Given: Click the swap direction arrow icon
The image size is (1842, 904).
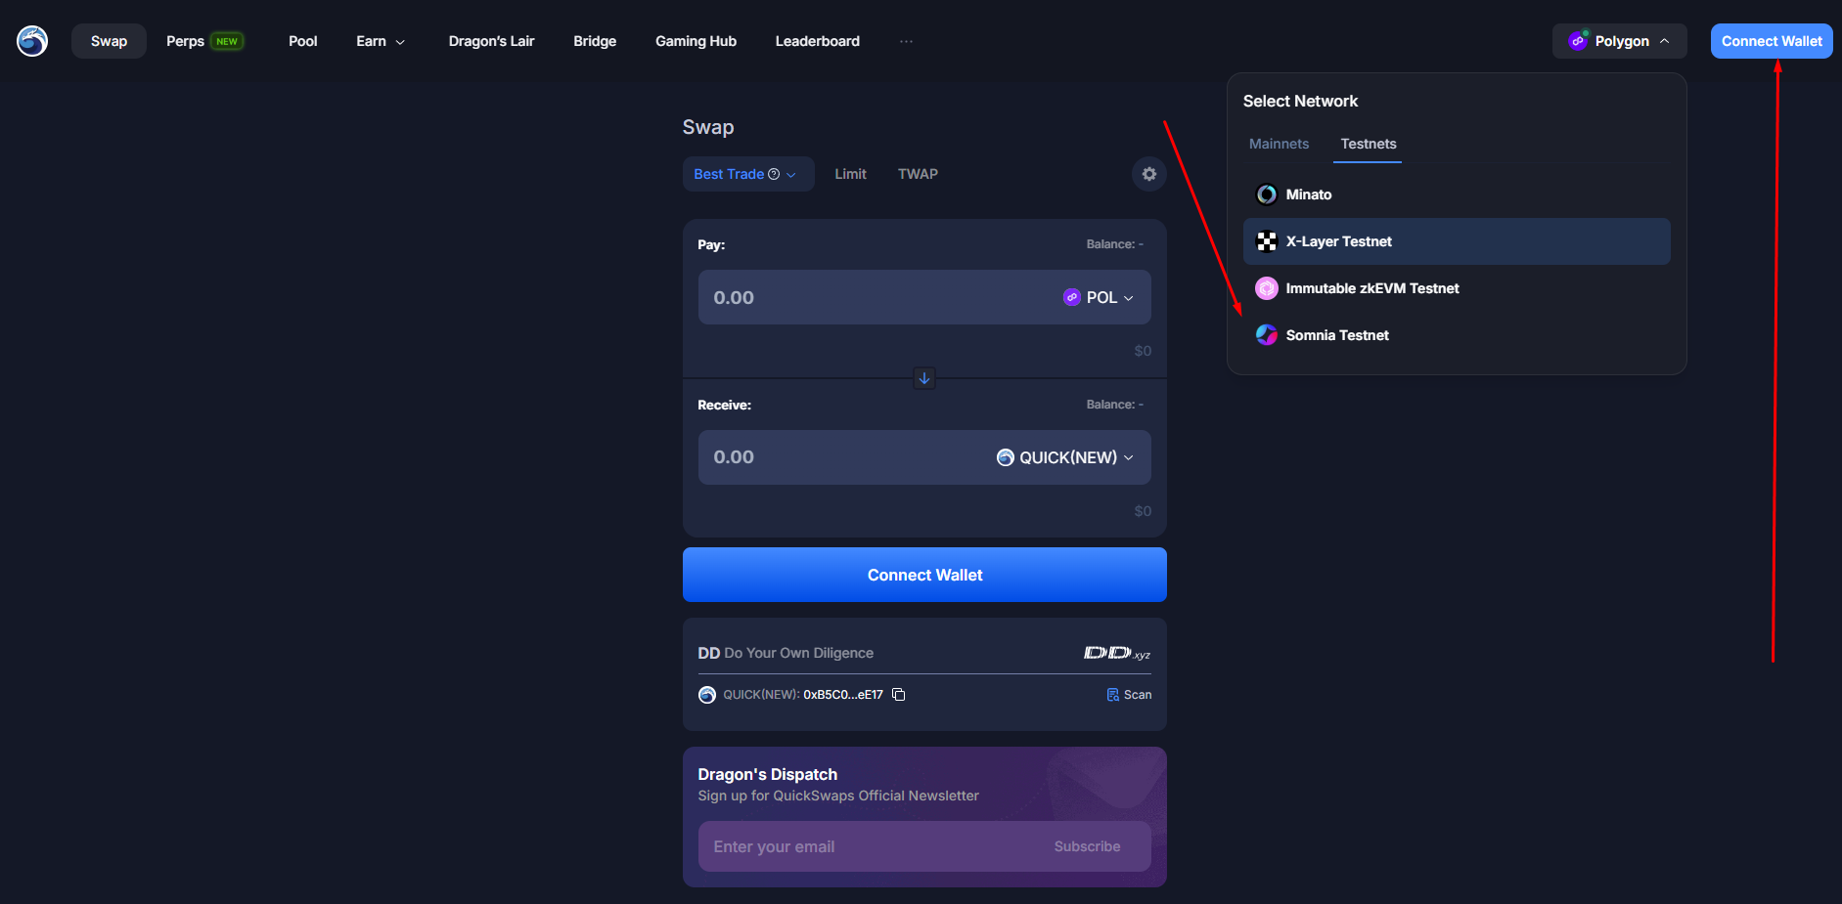Looking at the screenshot, I should pos(923,378).
